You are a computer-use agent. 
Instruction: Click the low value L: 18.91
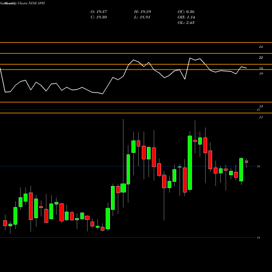click(142, 17)
